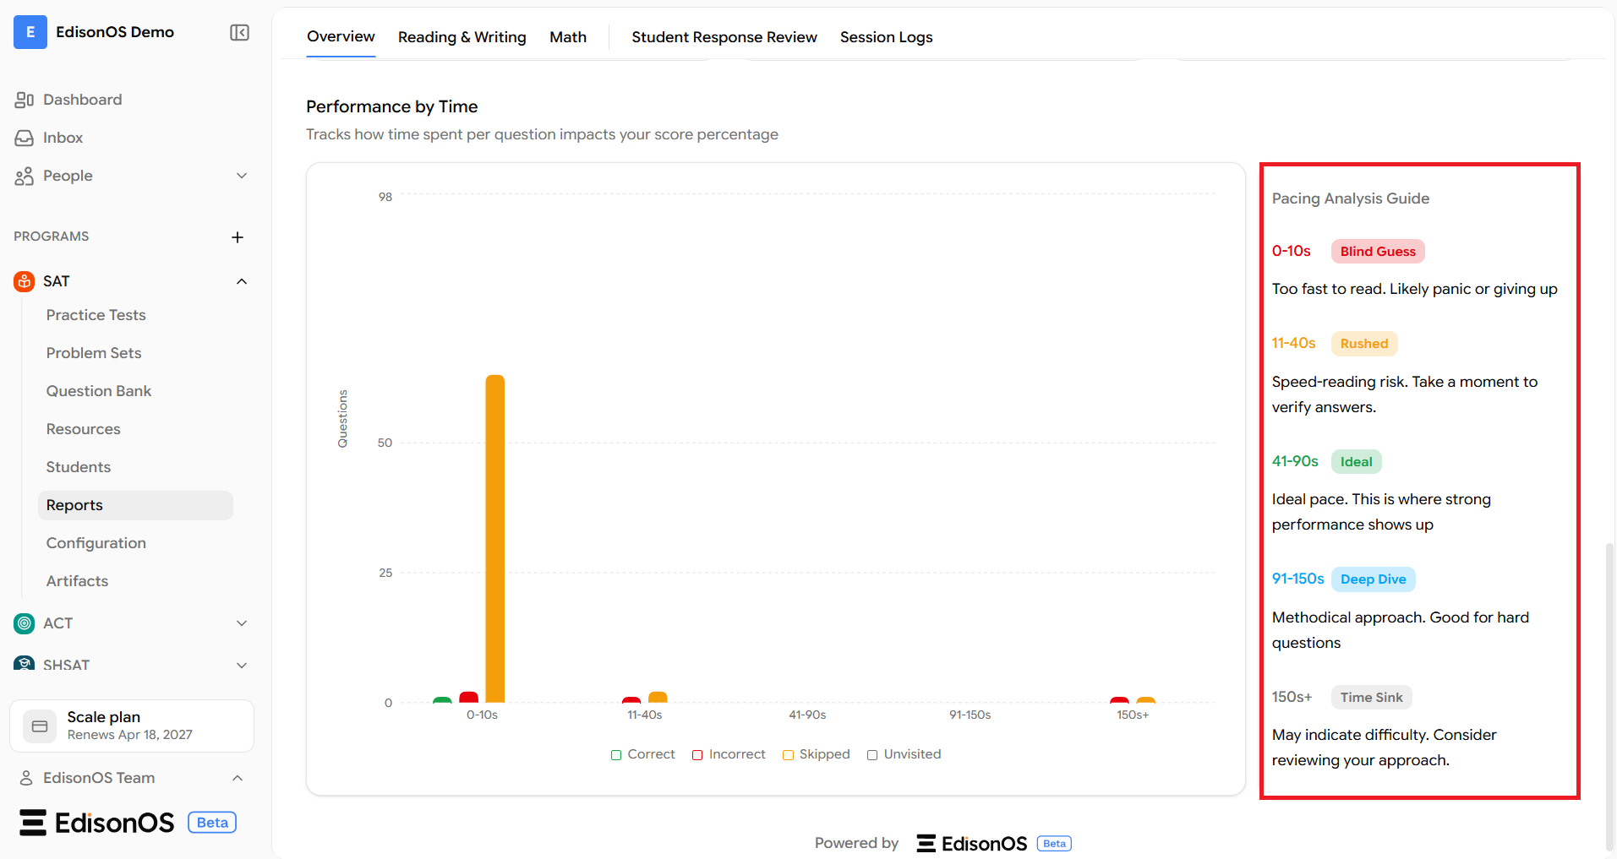Viewport: 1617px width, 859px height.
Task: Click the page vertical scrollbar
Action: click(1609, 697)
